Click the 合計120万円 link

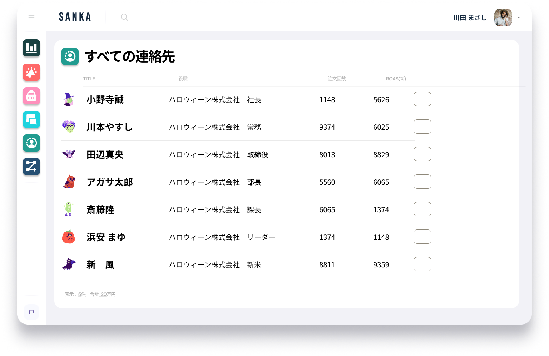103,295
